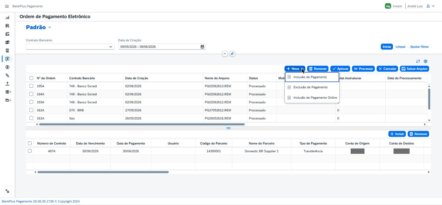Click the highlighted payment order icon in sidebar
This screenshot has height=205, width=442.
click(7, 59)
